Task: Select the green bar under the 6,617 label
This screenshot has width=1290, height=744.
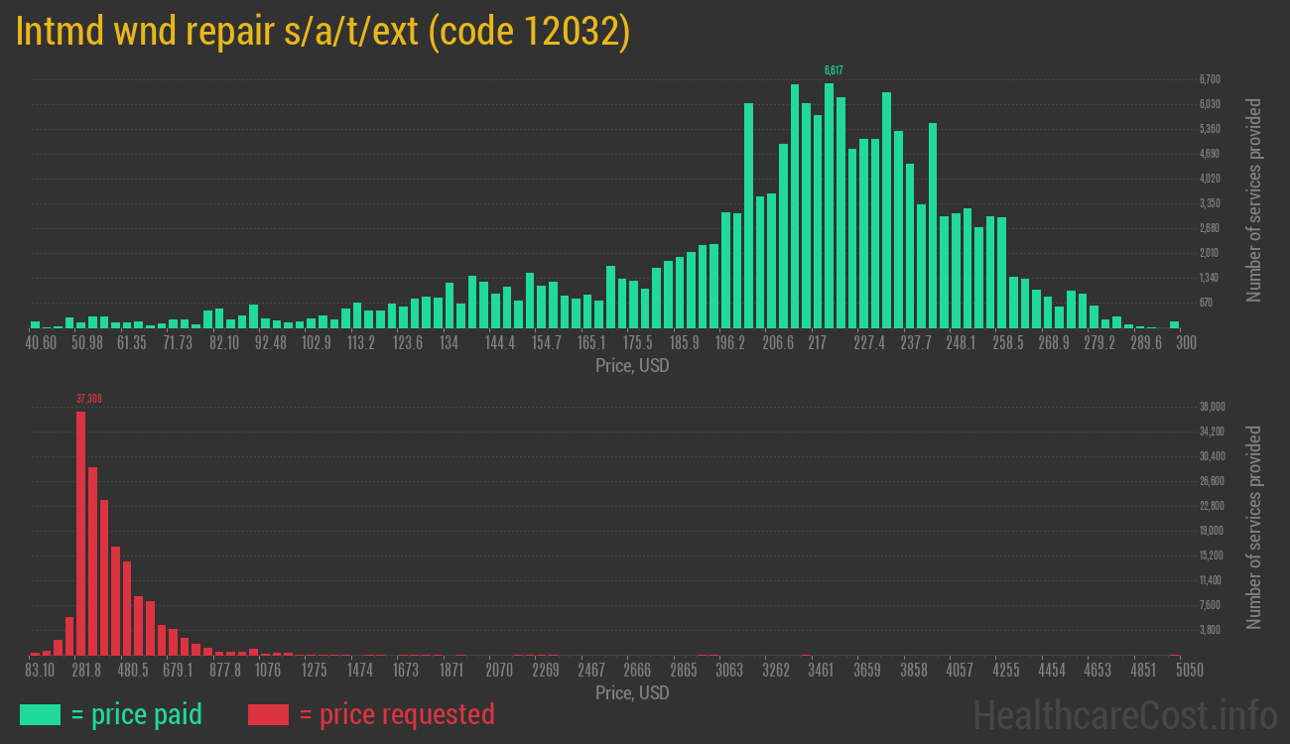Action: coord(829,205)
